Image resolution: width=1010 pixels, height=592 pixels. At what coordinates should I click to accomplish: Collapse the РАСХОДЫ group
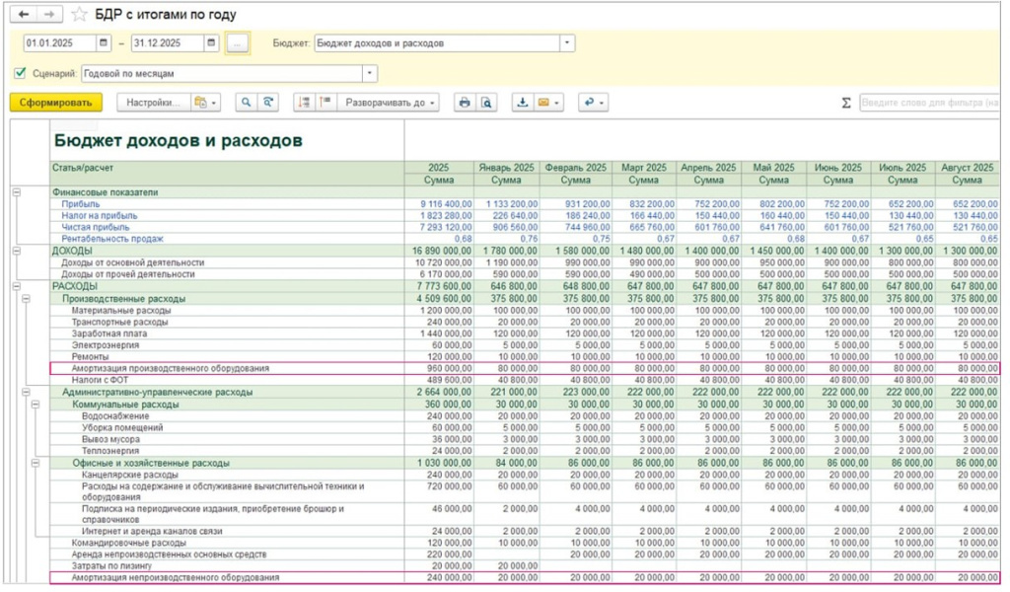click(x=16, y=286)
